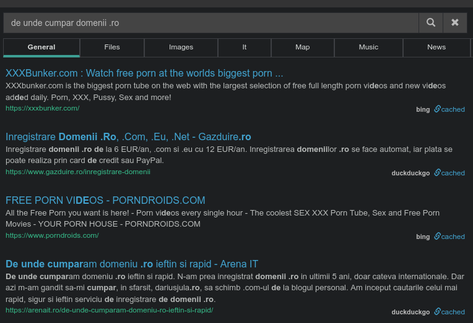
Task: Open the Images tab
Action: [181, 48]
